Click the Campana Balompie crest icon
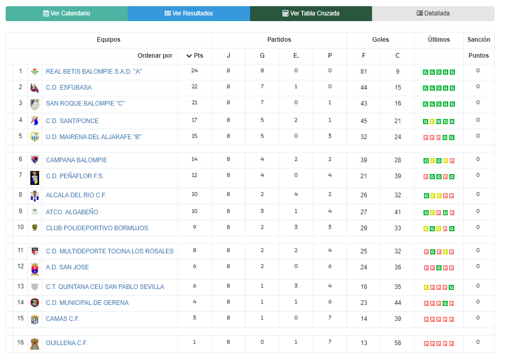This screenshot has height=359, width=511. click(x=34, y=160)
